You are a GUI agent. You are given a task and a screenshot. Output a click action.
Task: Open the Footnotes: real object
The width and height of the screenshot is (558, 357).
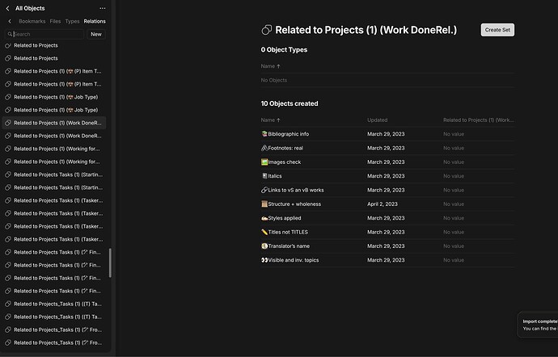pyautogui.click(x=285, y=148)
